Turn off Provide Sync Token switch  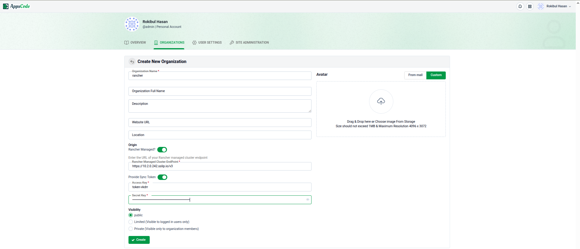coord(162,177)
